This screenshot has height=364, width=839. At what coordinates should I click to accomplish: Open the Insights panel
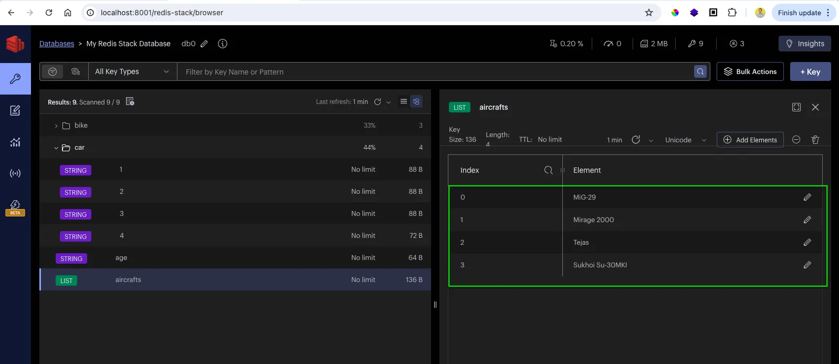click(805, 44)
